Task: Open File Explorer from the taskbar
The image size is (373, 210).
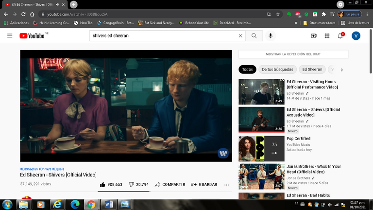Action: tap(23, 205)
